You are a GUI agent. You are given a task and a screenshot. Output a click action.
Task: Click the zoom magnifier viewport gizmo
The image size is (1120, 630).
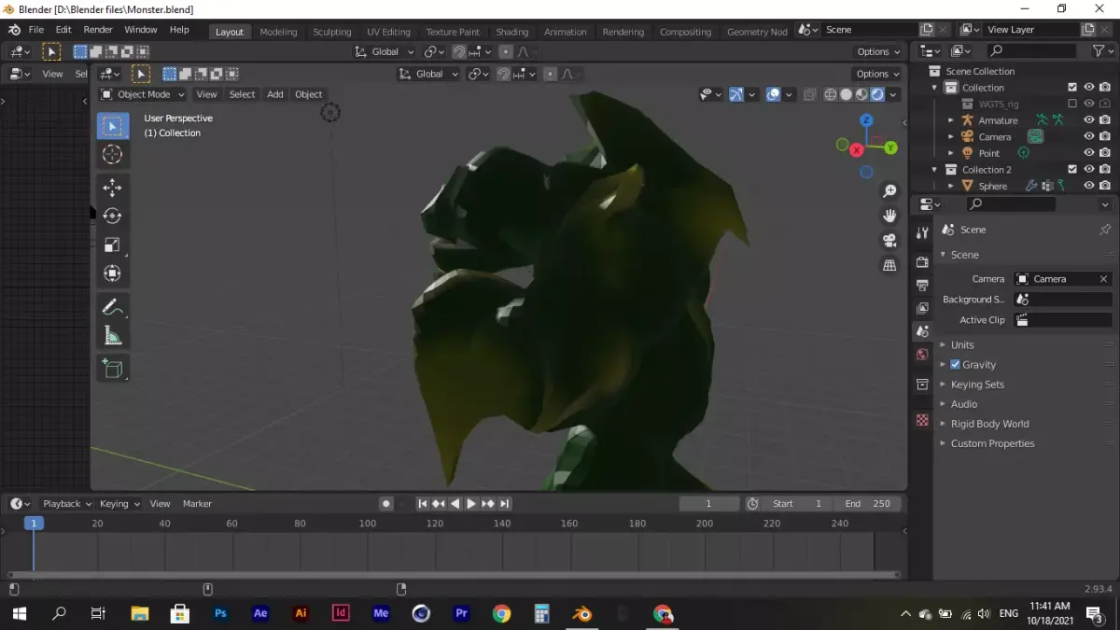(889, 191)
